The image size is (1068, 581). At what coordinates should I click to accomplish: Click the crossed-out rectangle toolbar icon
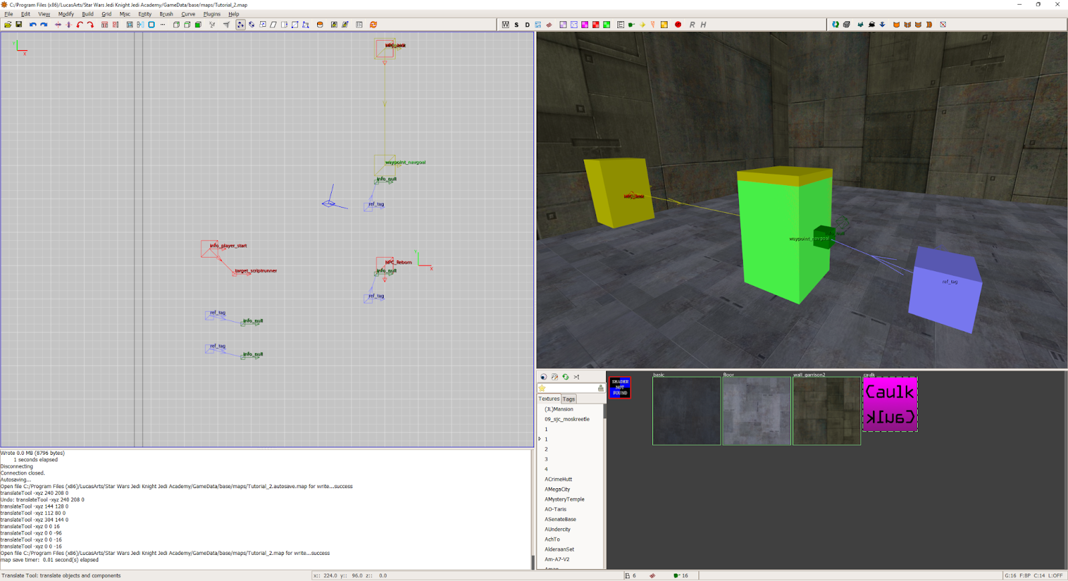click(x=943, y=25)
